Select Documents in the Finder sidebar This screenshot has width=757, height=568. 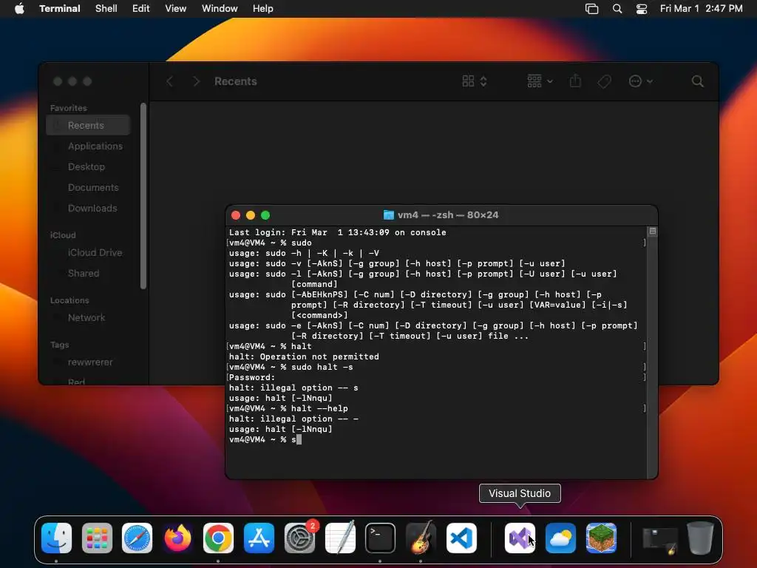88,187
